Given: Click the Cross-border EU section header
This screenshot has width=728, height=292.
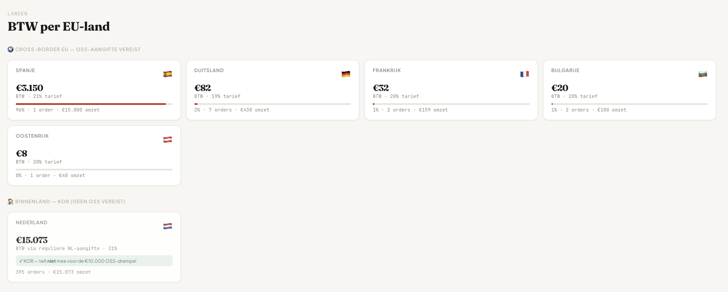Looking at the screenshot, I should [x=78, y=49].
